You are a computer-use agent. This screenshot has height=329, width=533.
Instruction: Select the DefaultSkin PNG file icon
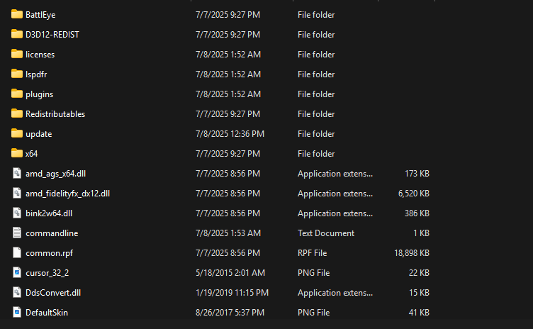click(18, 312)
